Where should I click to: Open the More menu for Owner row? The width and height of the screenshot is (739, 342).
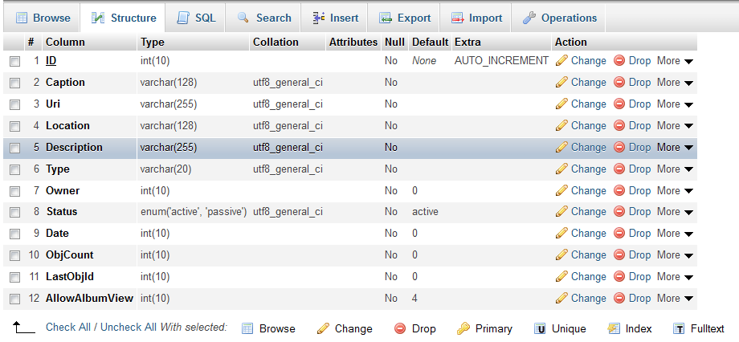click(675, 191)
